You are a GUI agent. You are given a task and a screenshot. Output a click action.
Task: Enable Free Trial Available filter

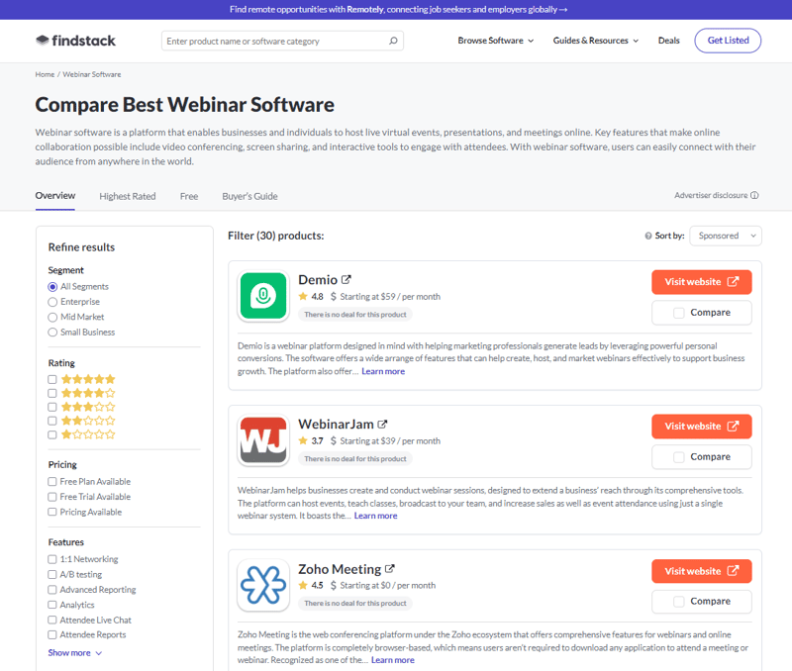click(x=52, y=497)
